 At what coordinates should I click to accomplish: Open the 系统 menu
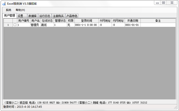(8, 10)
